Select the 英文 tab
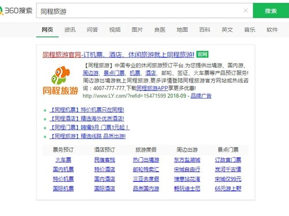Screen dimensions: 289x216 (227, 30)
